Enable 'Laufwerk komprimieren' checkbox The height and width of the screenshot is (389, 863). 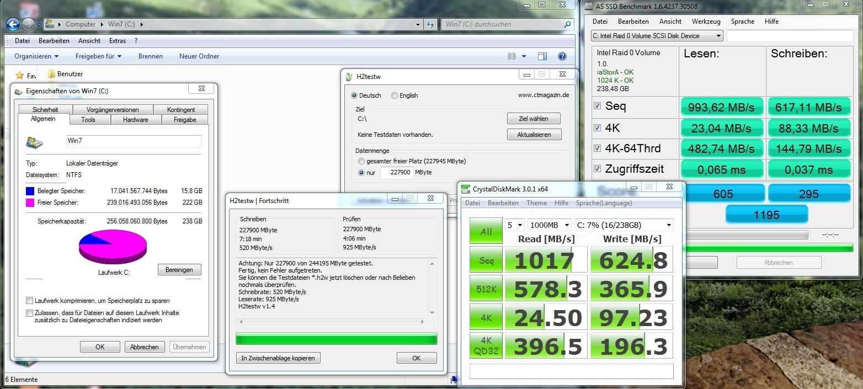(29, 301)
